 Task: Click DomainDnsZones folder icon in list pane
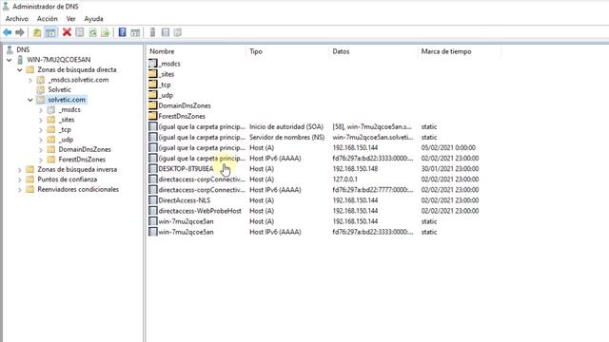tap(153, 105)
